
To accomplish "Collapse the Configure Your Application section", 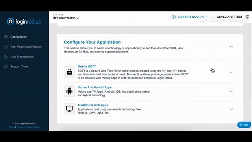I will coord(231,47).
